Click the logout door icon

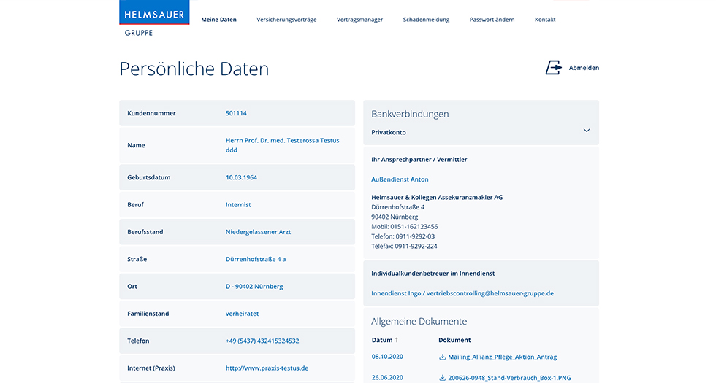554,67
